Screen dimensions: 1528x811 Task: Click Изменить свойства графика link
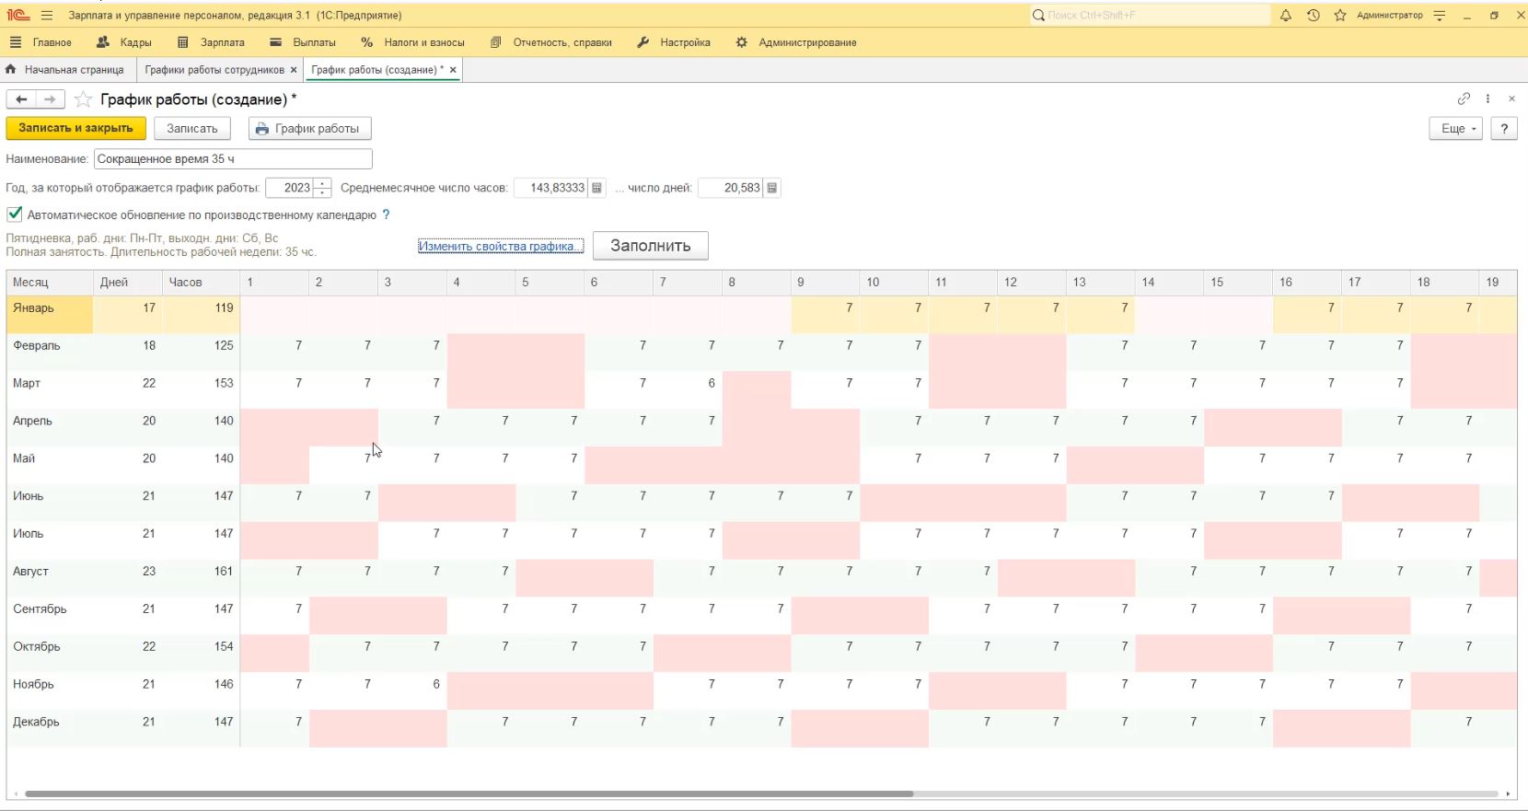pos(500,246)
